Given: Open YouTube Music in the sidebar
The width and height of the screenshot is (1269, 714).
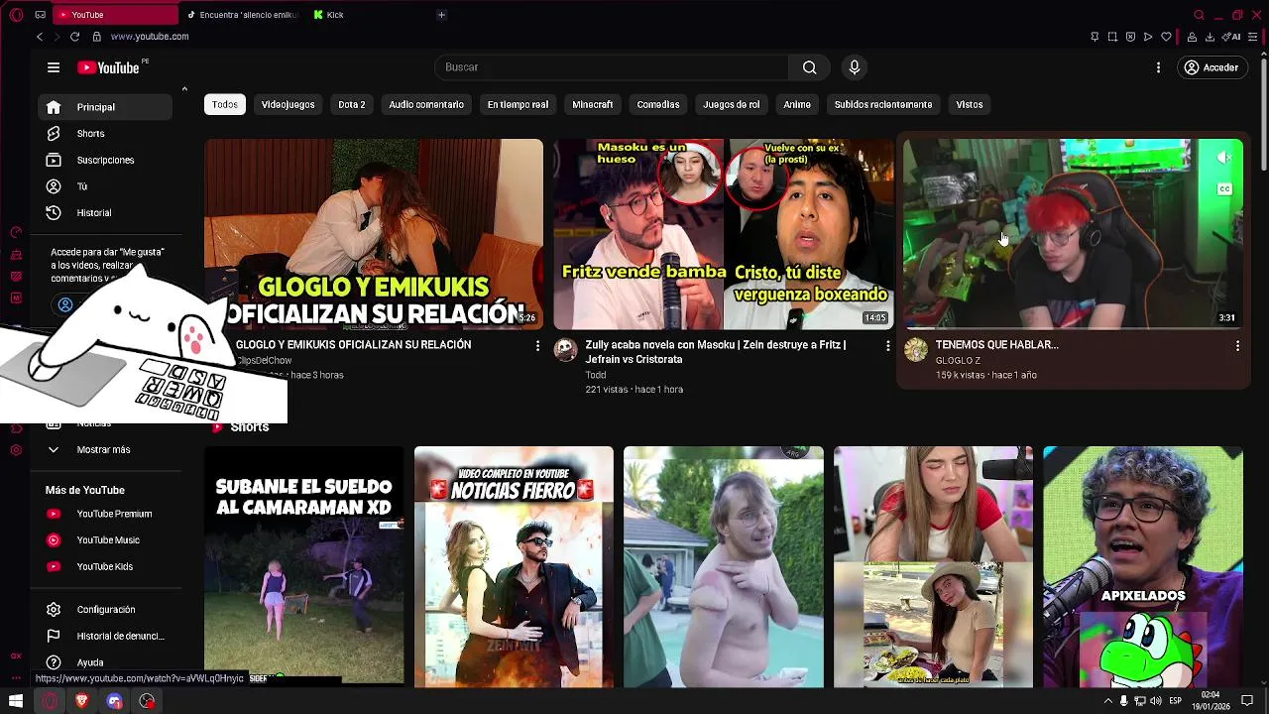Looking at the screenshot, I should click(104, 540).
